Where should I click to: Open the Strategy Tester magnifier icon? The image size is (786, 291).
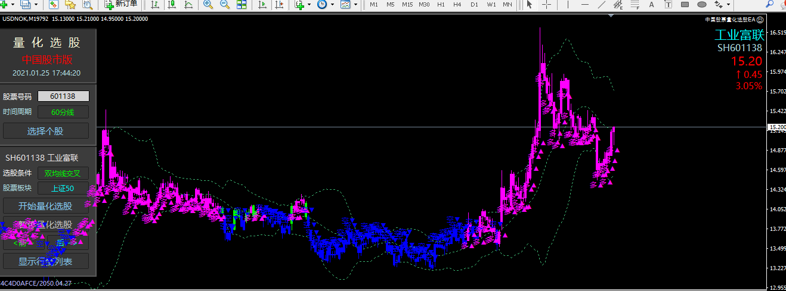click(x=87, y=4)
